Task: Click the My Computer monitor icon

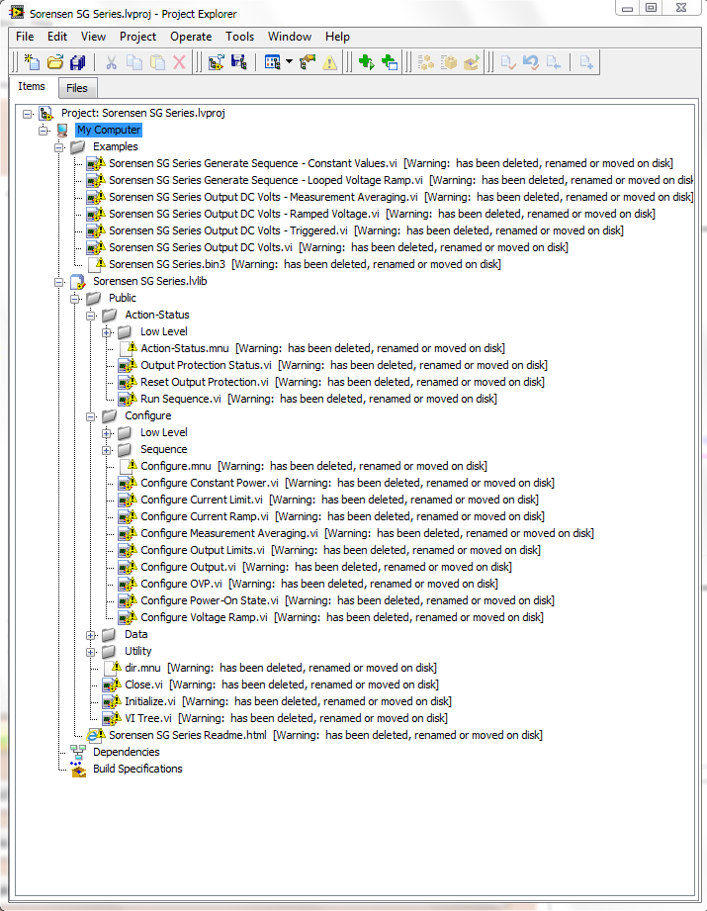Action: click(x=62, y=131)
